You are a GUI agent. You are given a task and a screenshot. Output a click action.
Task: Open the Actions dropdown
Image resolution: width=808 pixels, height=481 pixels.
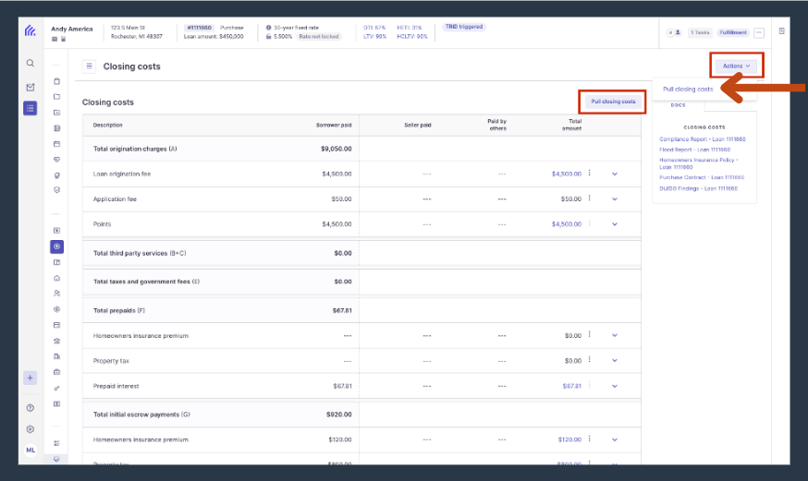click(x=737, y=66)
